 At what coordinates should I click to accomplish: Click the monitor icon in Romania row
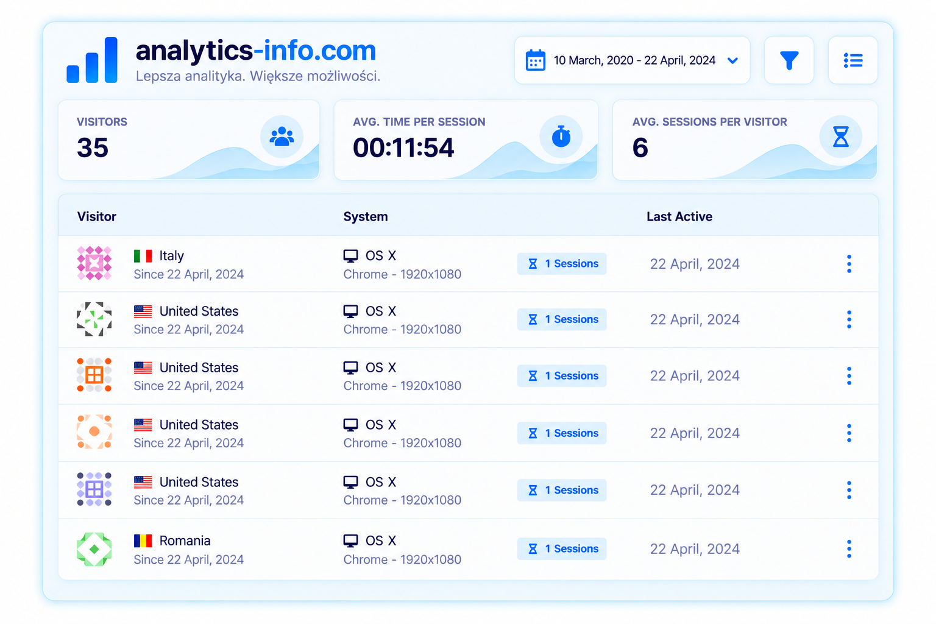point(351,541)
